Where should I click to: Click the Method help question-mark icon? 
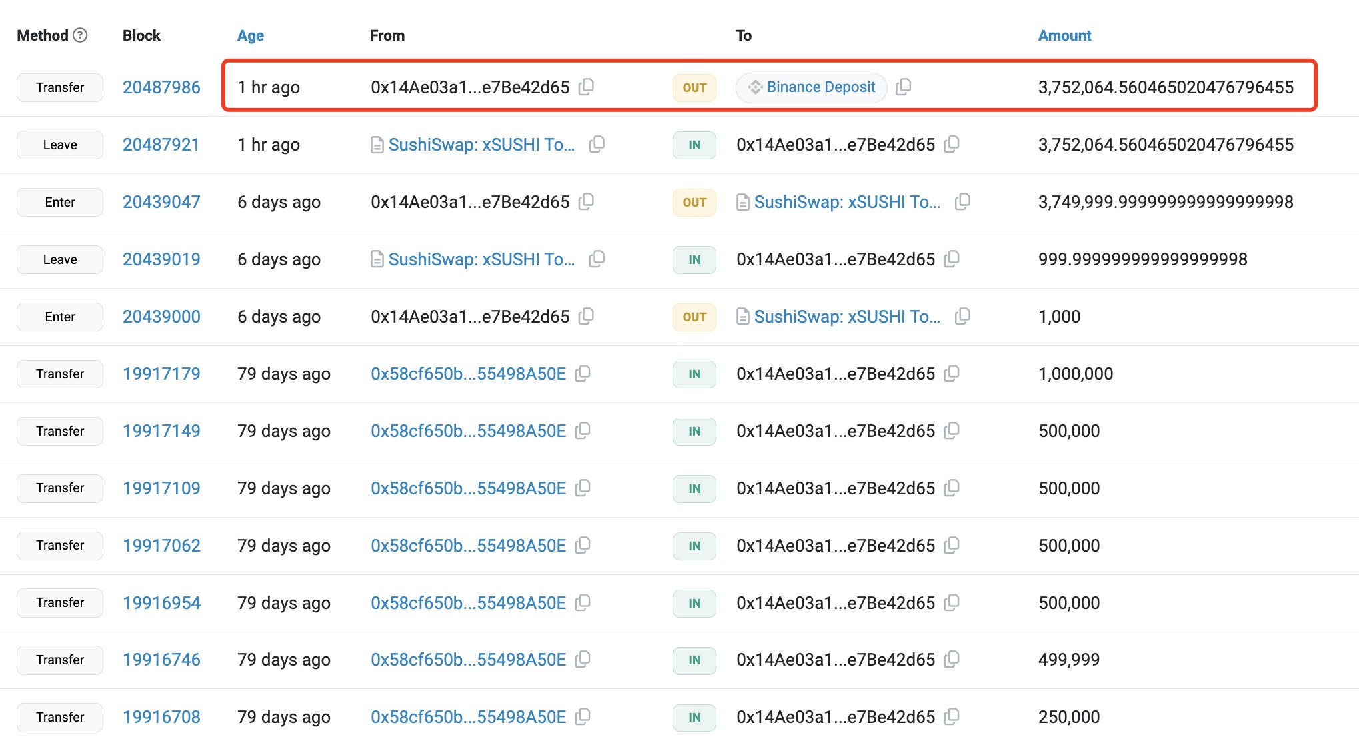pyautogui.click(x=80, y=35)
